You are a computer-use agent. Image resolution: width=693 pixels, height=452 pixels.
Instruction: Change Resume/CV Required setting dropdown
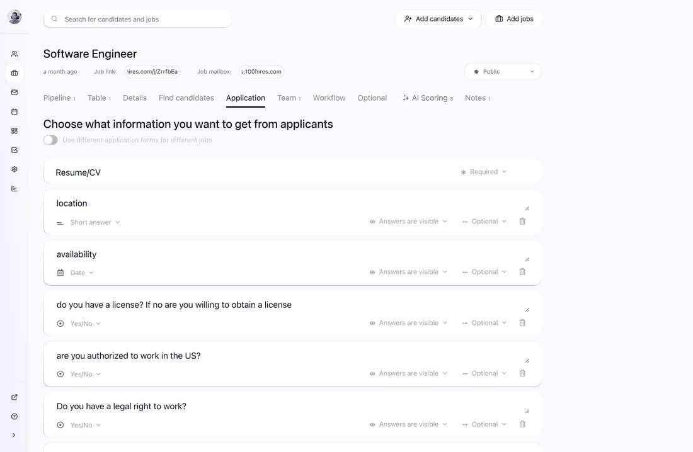click(x=483, y=172)
